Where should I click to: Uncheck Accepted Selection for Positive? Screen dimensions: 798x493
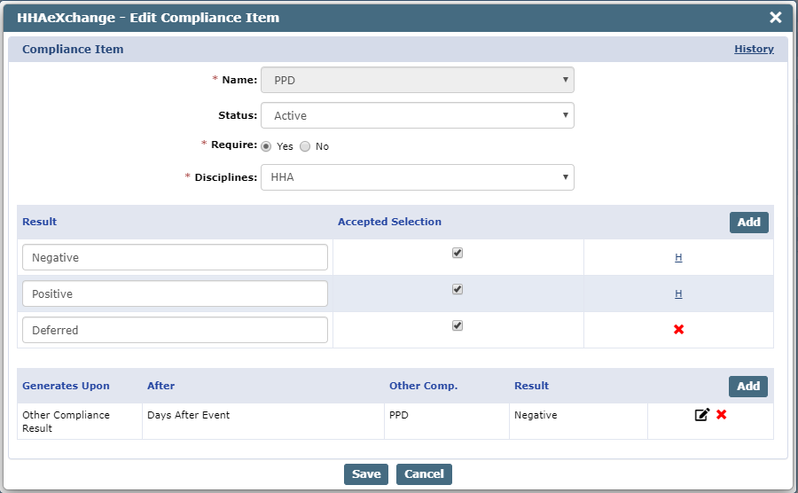458,289
